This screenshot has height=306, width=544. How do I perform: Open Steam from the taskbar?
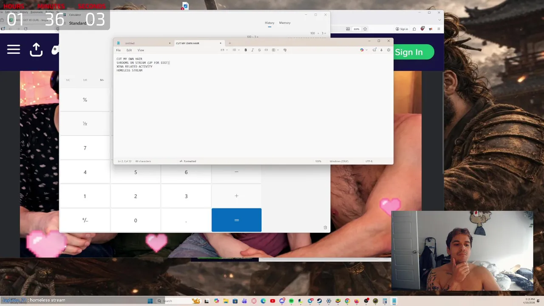[x=319, y=301]
